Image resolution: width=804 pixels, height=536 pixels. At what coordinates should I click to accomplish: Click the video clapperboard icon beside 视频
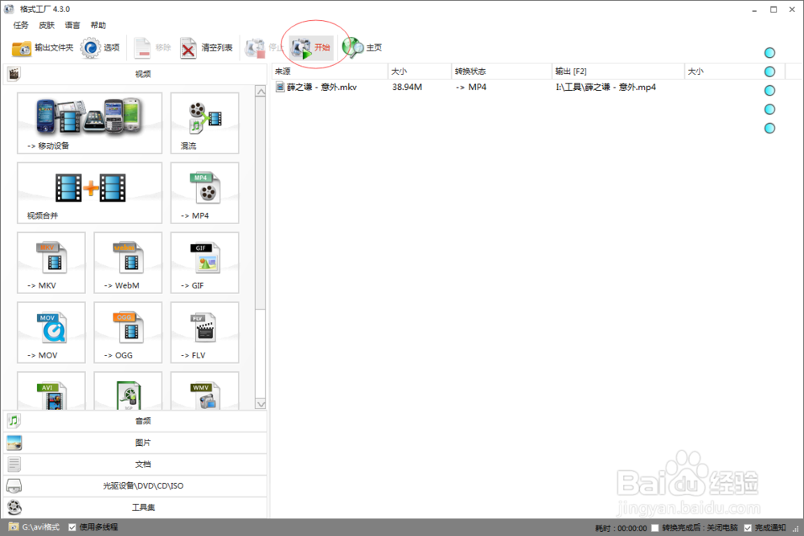(14, 74)
